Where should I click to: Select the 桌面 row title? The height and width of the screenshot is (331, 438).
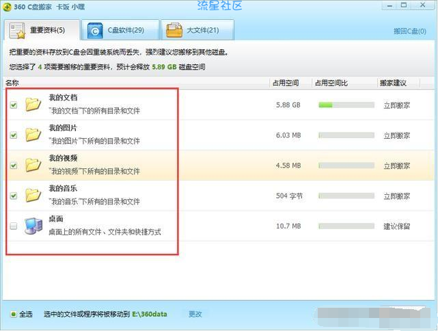(56, 219)
